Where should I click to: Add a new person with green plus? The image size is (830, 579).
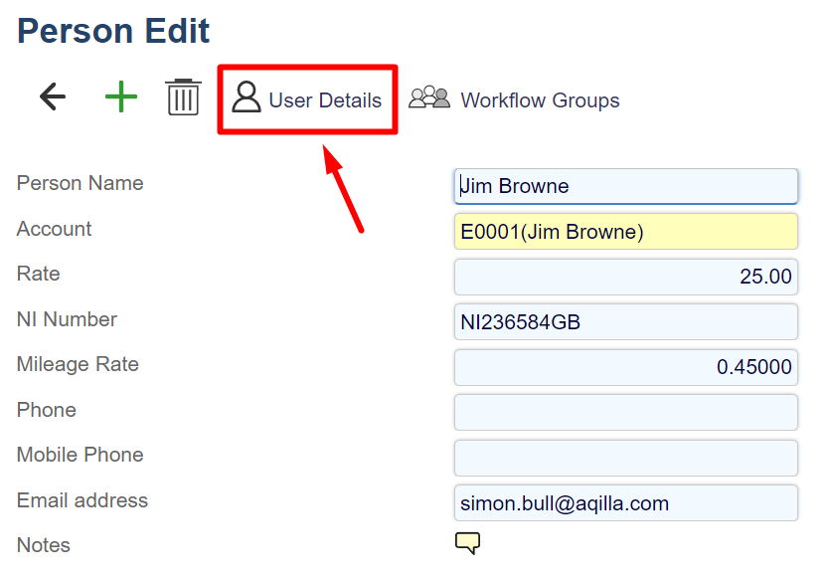pyautogui.click(x=120, y=97)
